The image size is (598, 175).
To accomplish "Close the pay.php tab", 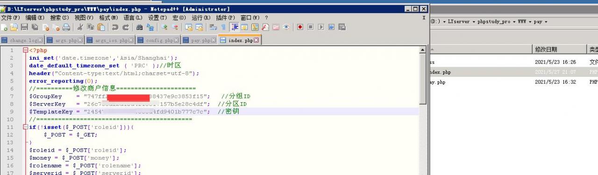I will tap(214, 41).
